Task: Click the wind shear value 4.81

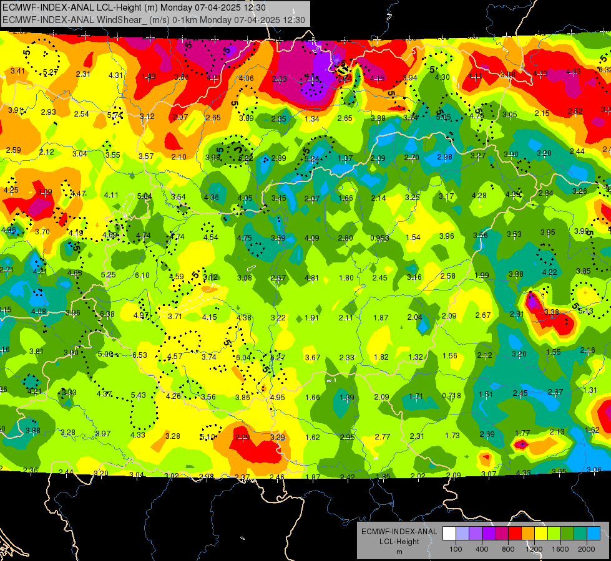Action: click(x=311, y=278)
